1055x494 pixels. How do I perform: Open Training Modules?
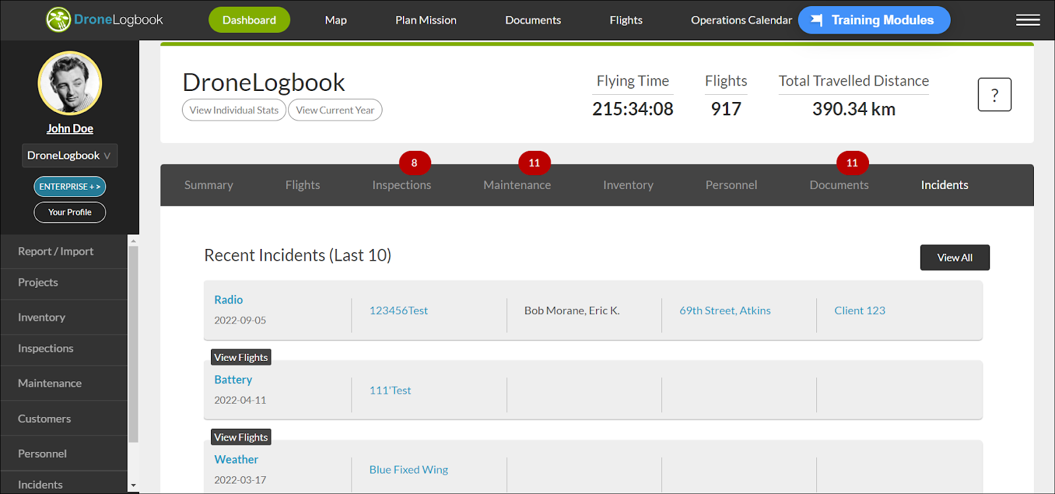[x=874, y=20]
